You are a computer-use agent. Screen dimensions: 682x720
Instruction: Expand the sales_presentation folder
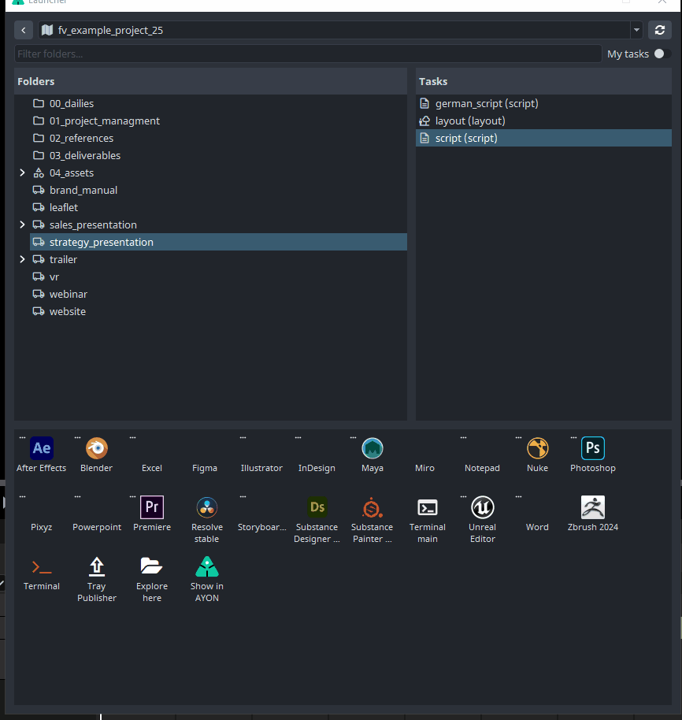point(22,225)
